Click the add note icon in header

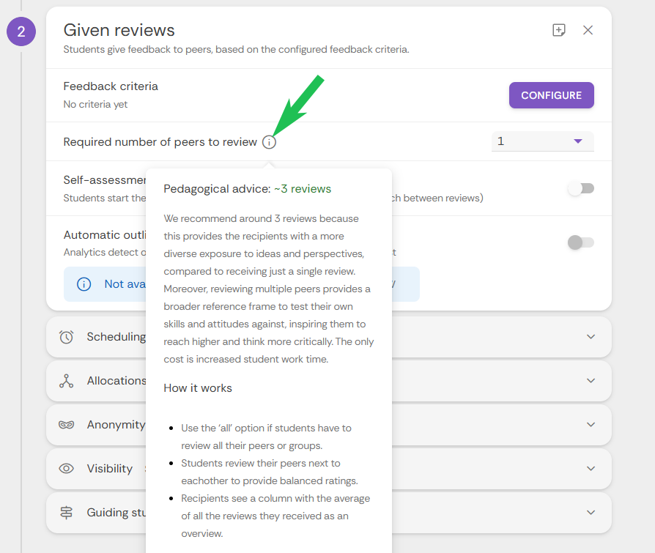(559, 30)
